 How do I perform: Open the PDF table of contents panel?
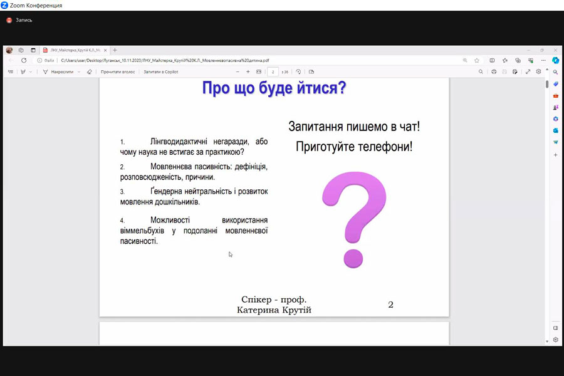click(11, 72)
